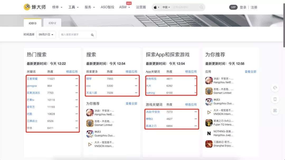Click 榜首应用 beside App关键词
This screenshot has height=160, width=285.
click(191, 72)
